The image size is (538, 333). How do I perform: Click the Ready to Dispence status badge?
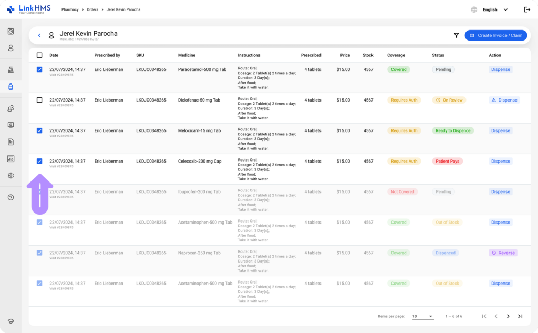[x=453, y=130]
